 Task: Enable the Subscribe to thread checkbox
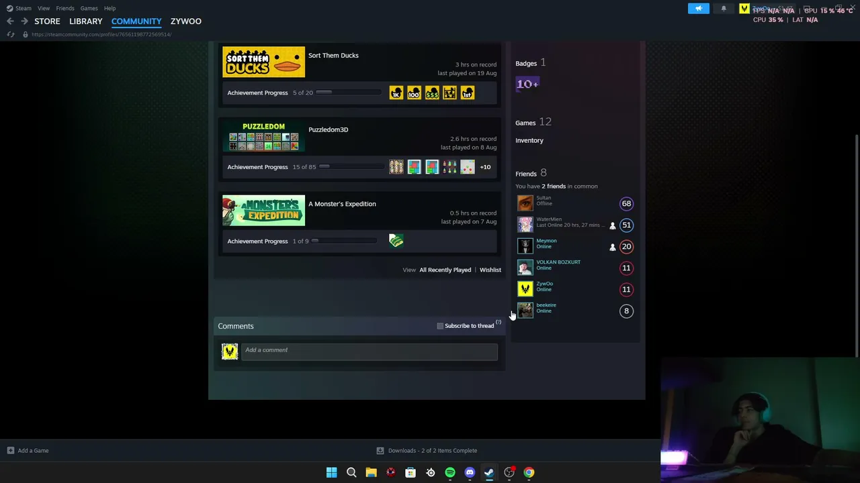[440, 326]
